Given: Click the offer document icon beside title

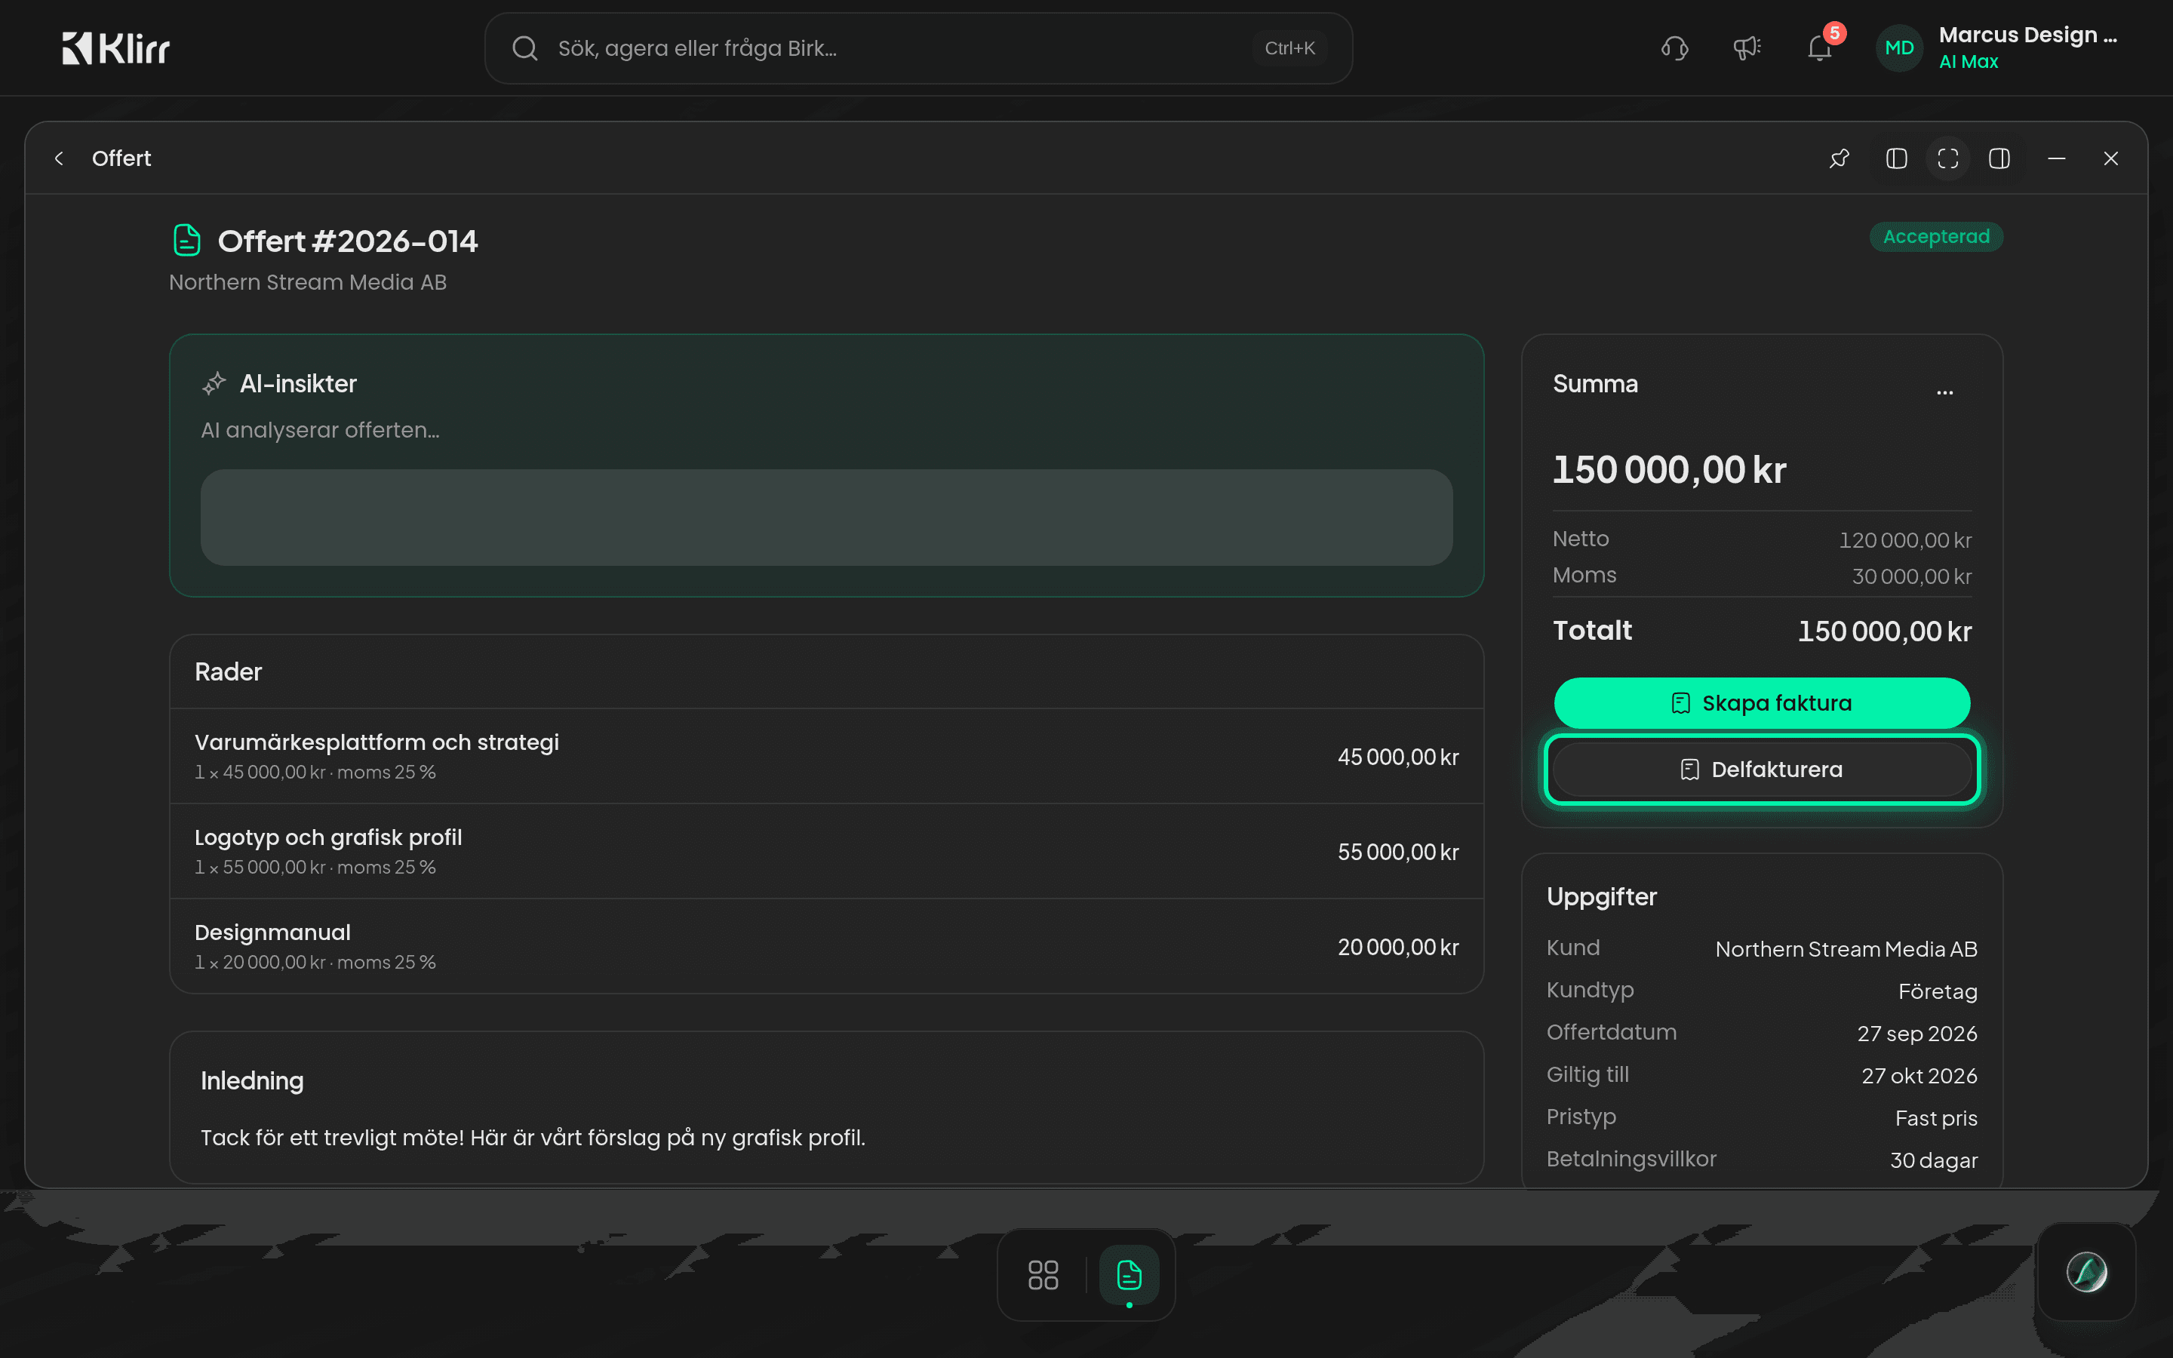Looking at the screenshot, I should click(x=186, y=241).
